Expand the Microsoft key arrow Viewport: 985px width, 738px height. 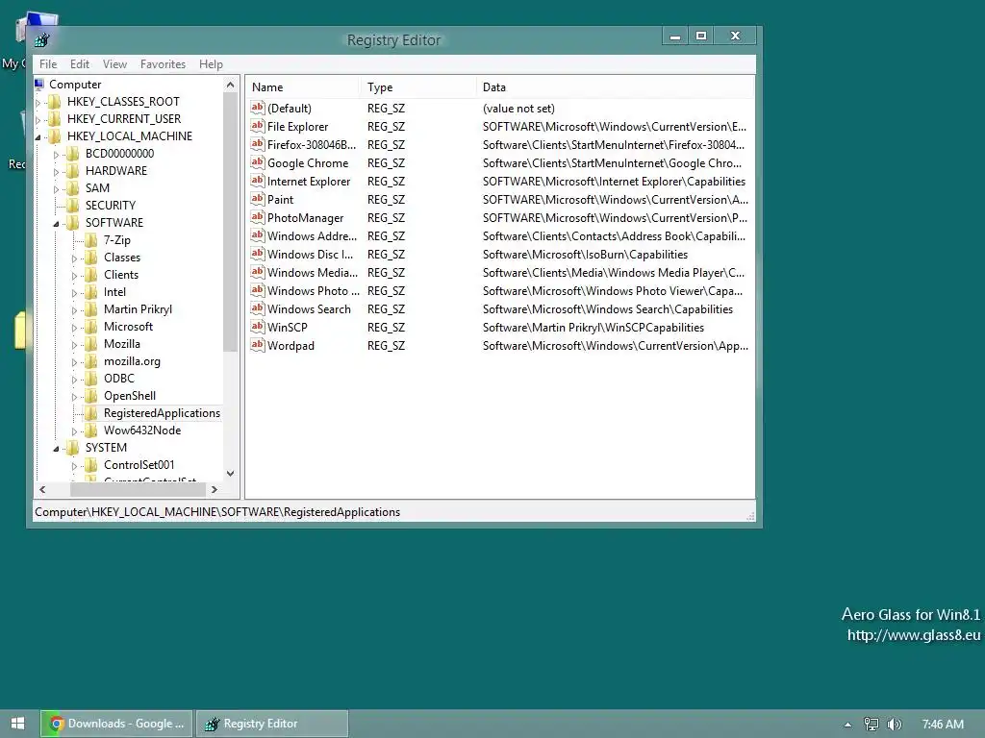[x=75, y=327]
